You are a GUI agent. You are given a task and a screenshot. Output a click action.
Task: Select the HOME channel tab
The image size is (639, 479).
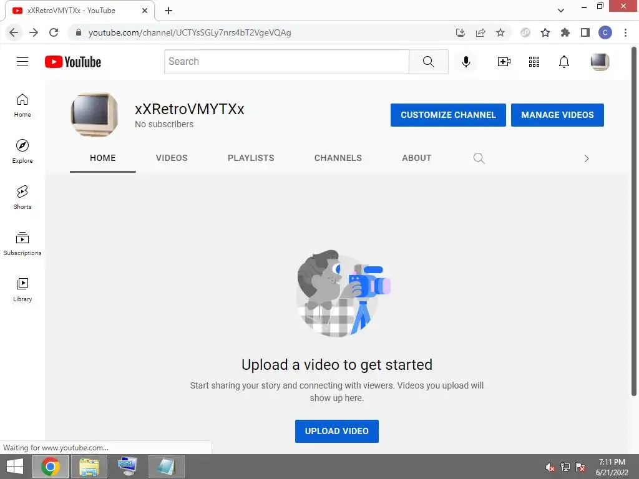(x=103, y=158)
